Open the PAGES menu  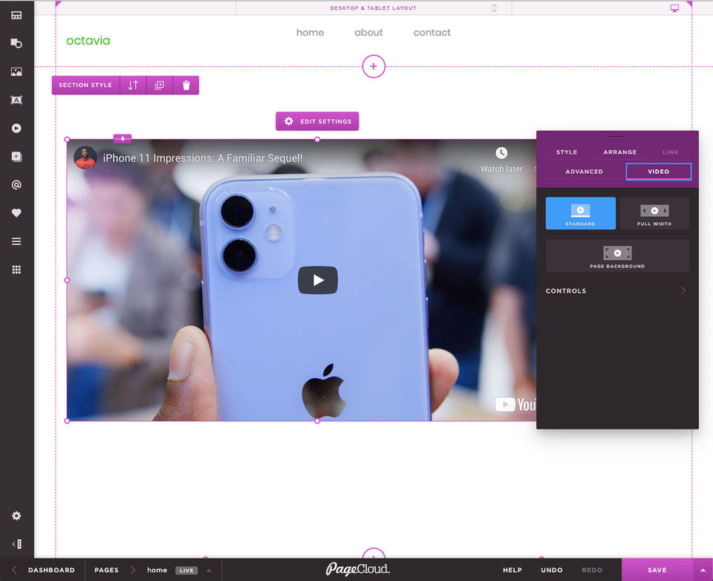[106, 570]
